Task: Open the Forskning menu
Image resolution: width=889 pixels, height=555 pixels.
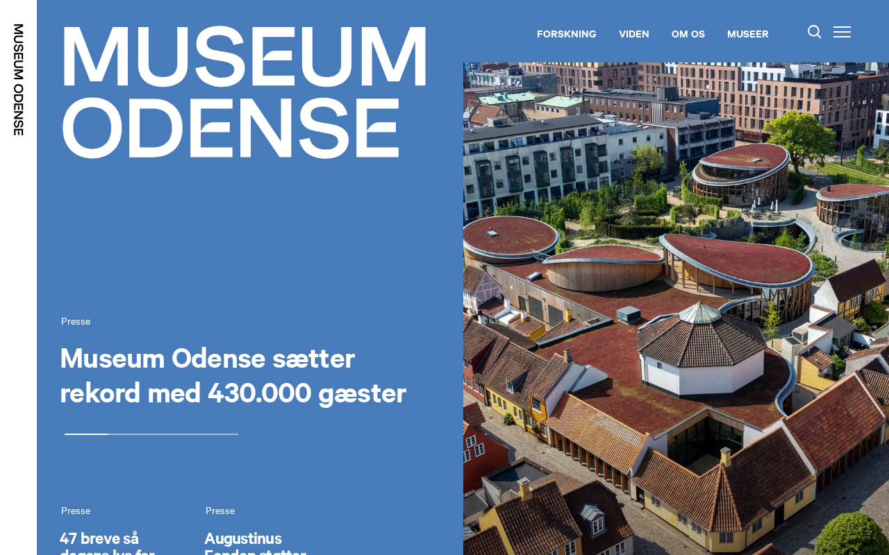Action: 567,34
